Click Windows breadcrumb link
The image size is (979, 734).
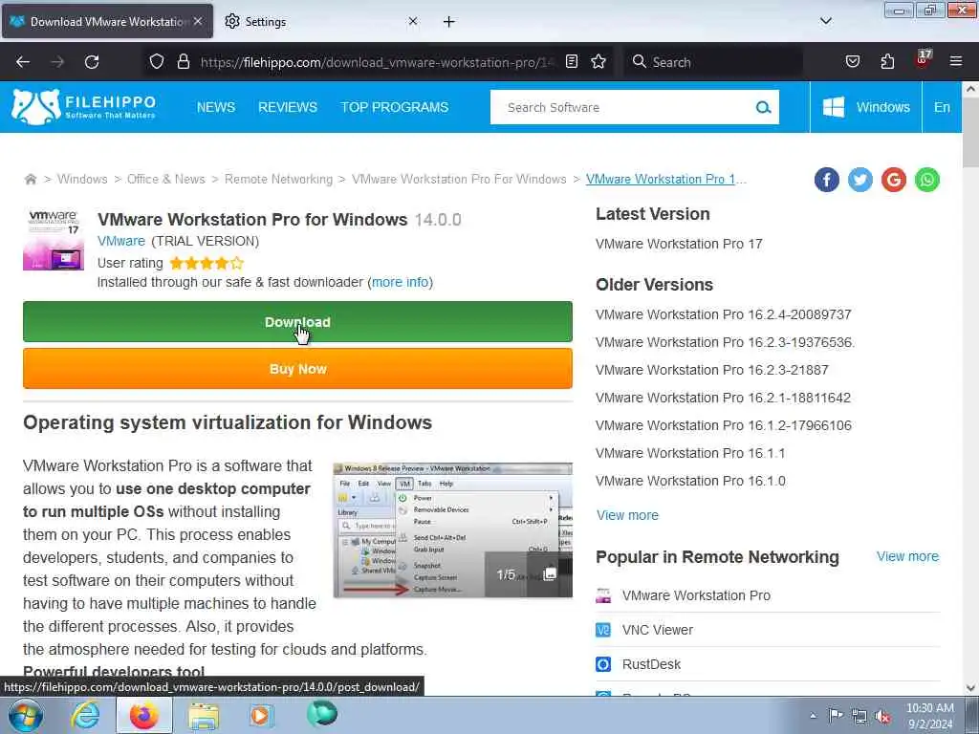82,179
